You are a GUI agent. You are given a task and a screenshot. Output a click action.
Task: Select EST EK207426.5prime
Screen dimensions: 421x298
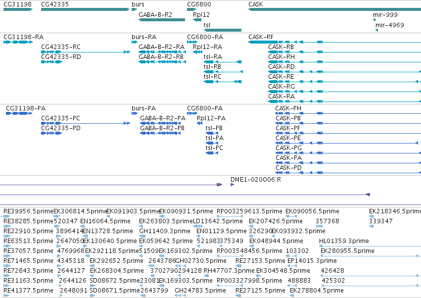[x=276, y=221]
